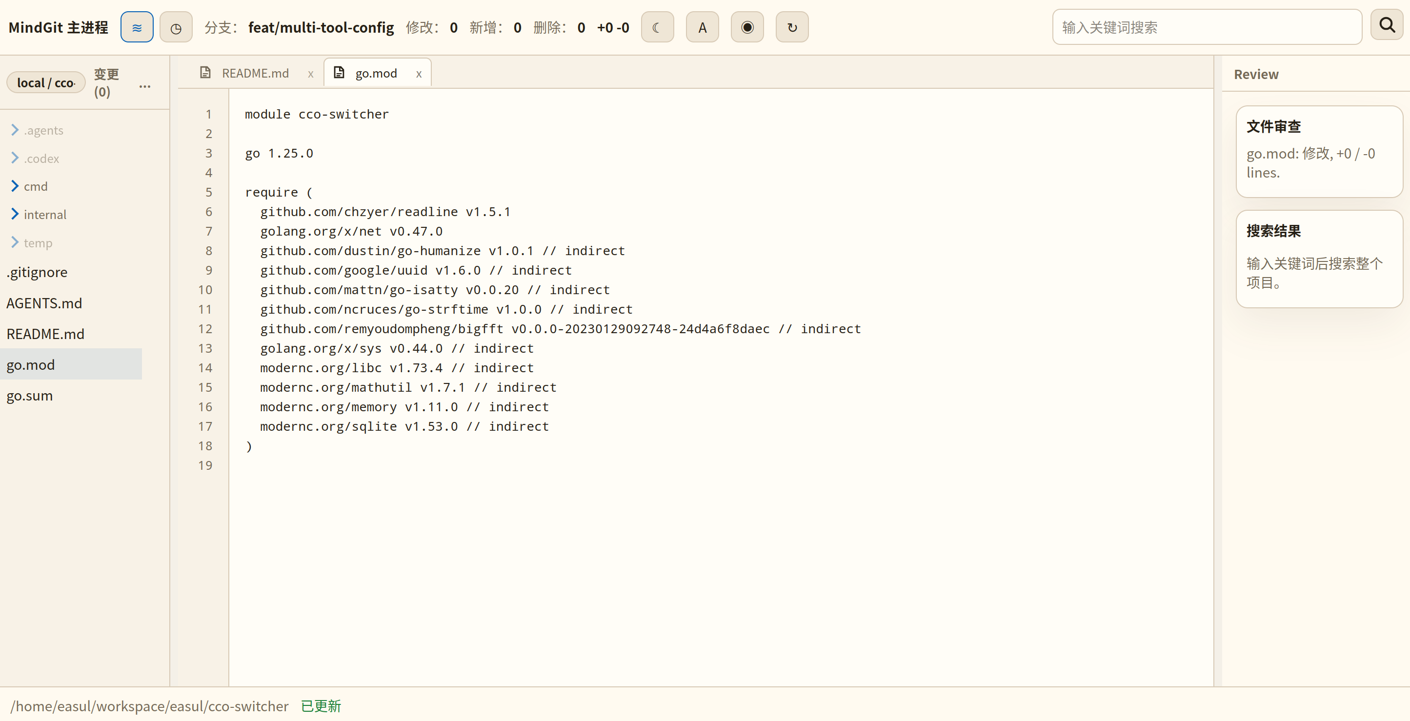Click the google/uuid dependency line

click(416, 270)
